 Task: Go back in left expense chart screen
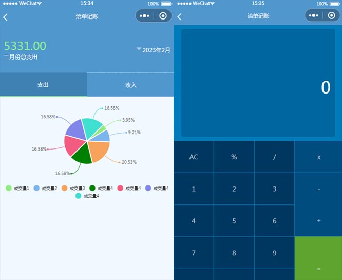(6, 17)
